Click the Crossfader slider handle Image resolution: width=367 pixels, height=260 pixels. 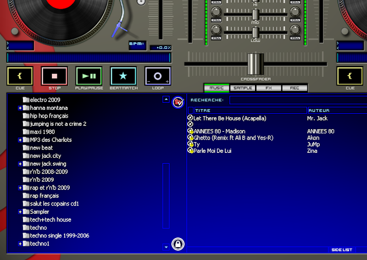coord(256,64)
